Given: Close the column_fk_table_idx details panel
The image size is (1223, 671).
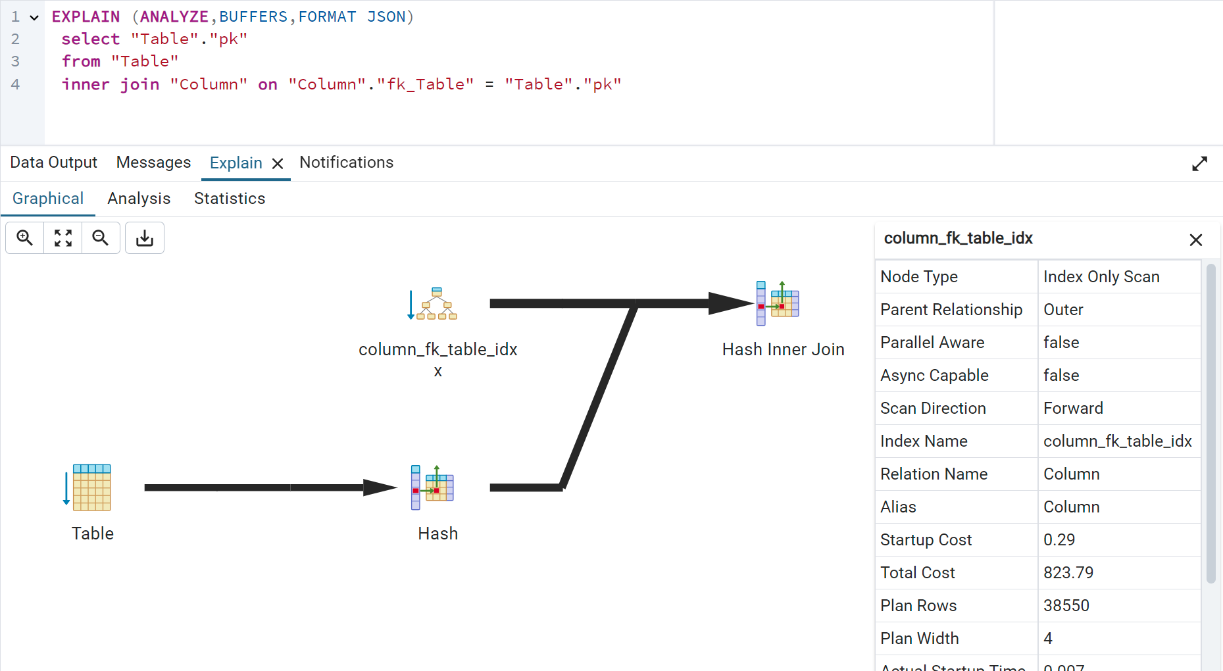Looking at the screenshot, I should [x=1195, y=239].
